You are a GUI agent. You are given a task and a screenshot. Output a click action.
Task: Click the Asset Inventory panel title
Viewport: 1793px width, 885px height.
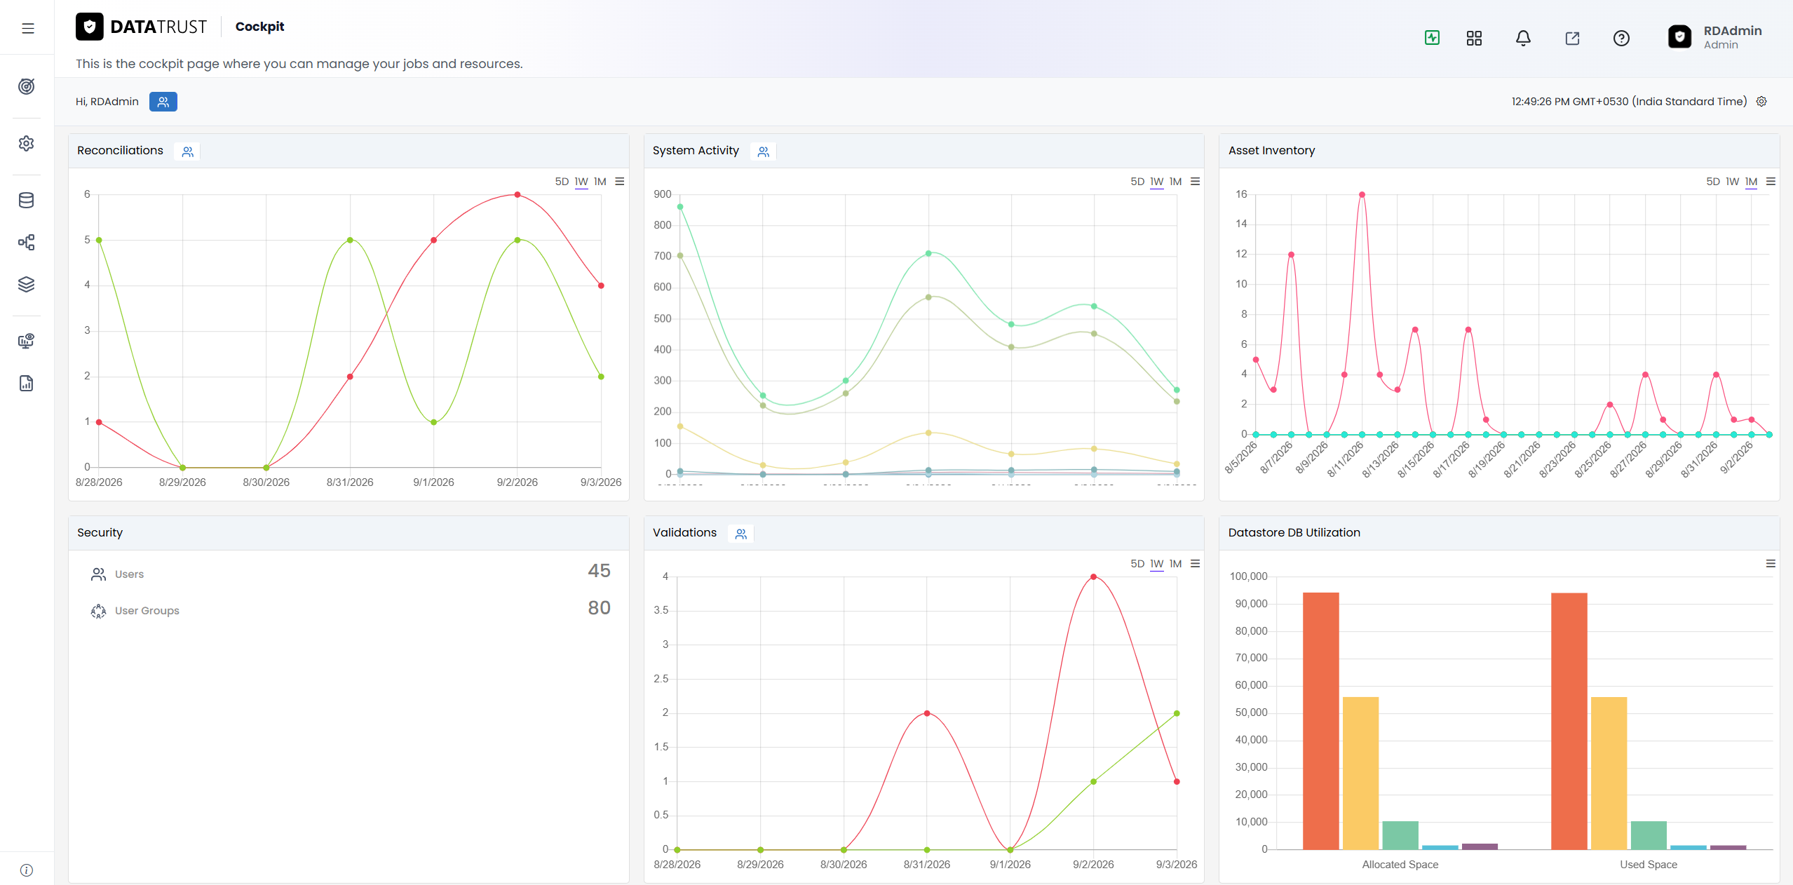pos(1271,151)
